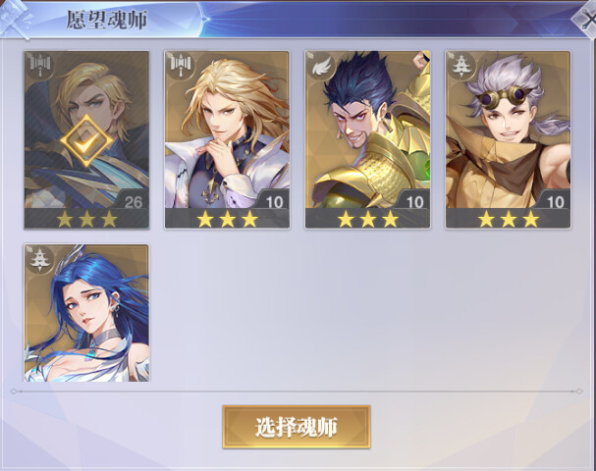Click hammer emblem beside 愿望魂师 title

coord(16,19)
